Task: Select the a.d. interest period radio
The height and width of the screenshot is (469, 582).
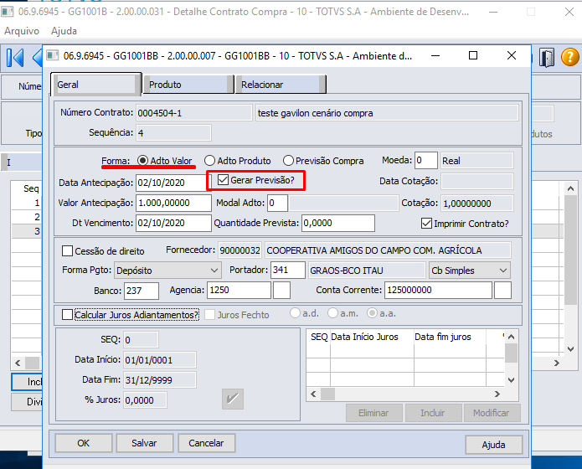Action: pyautogui.click(x=295, y=313)
